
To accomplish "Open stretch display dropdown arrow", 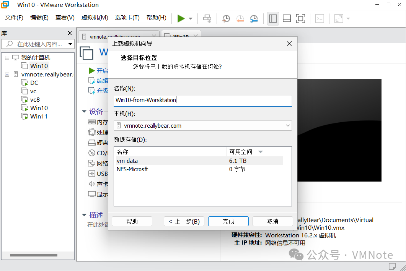I will (x=348, y=19).
